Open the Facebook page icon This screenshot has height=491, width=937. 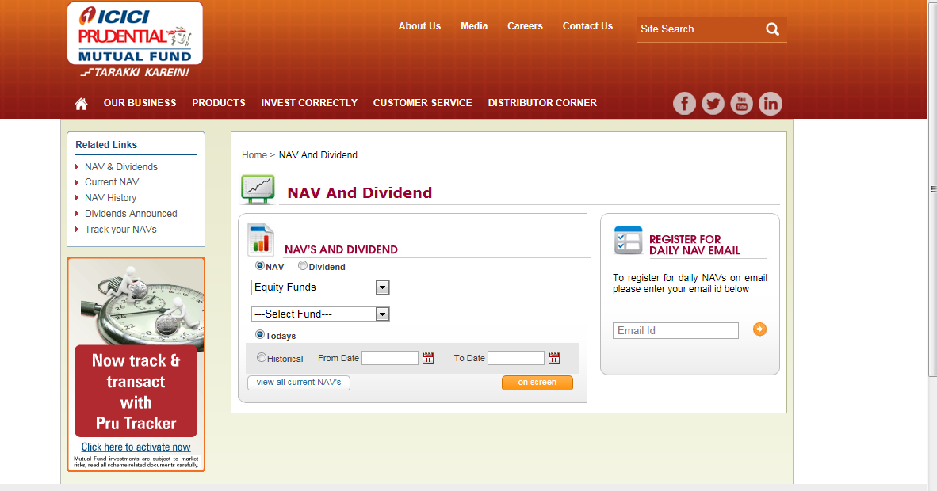click(684, 103)
